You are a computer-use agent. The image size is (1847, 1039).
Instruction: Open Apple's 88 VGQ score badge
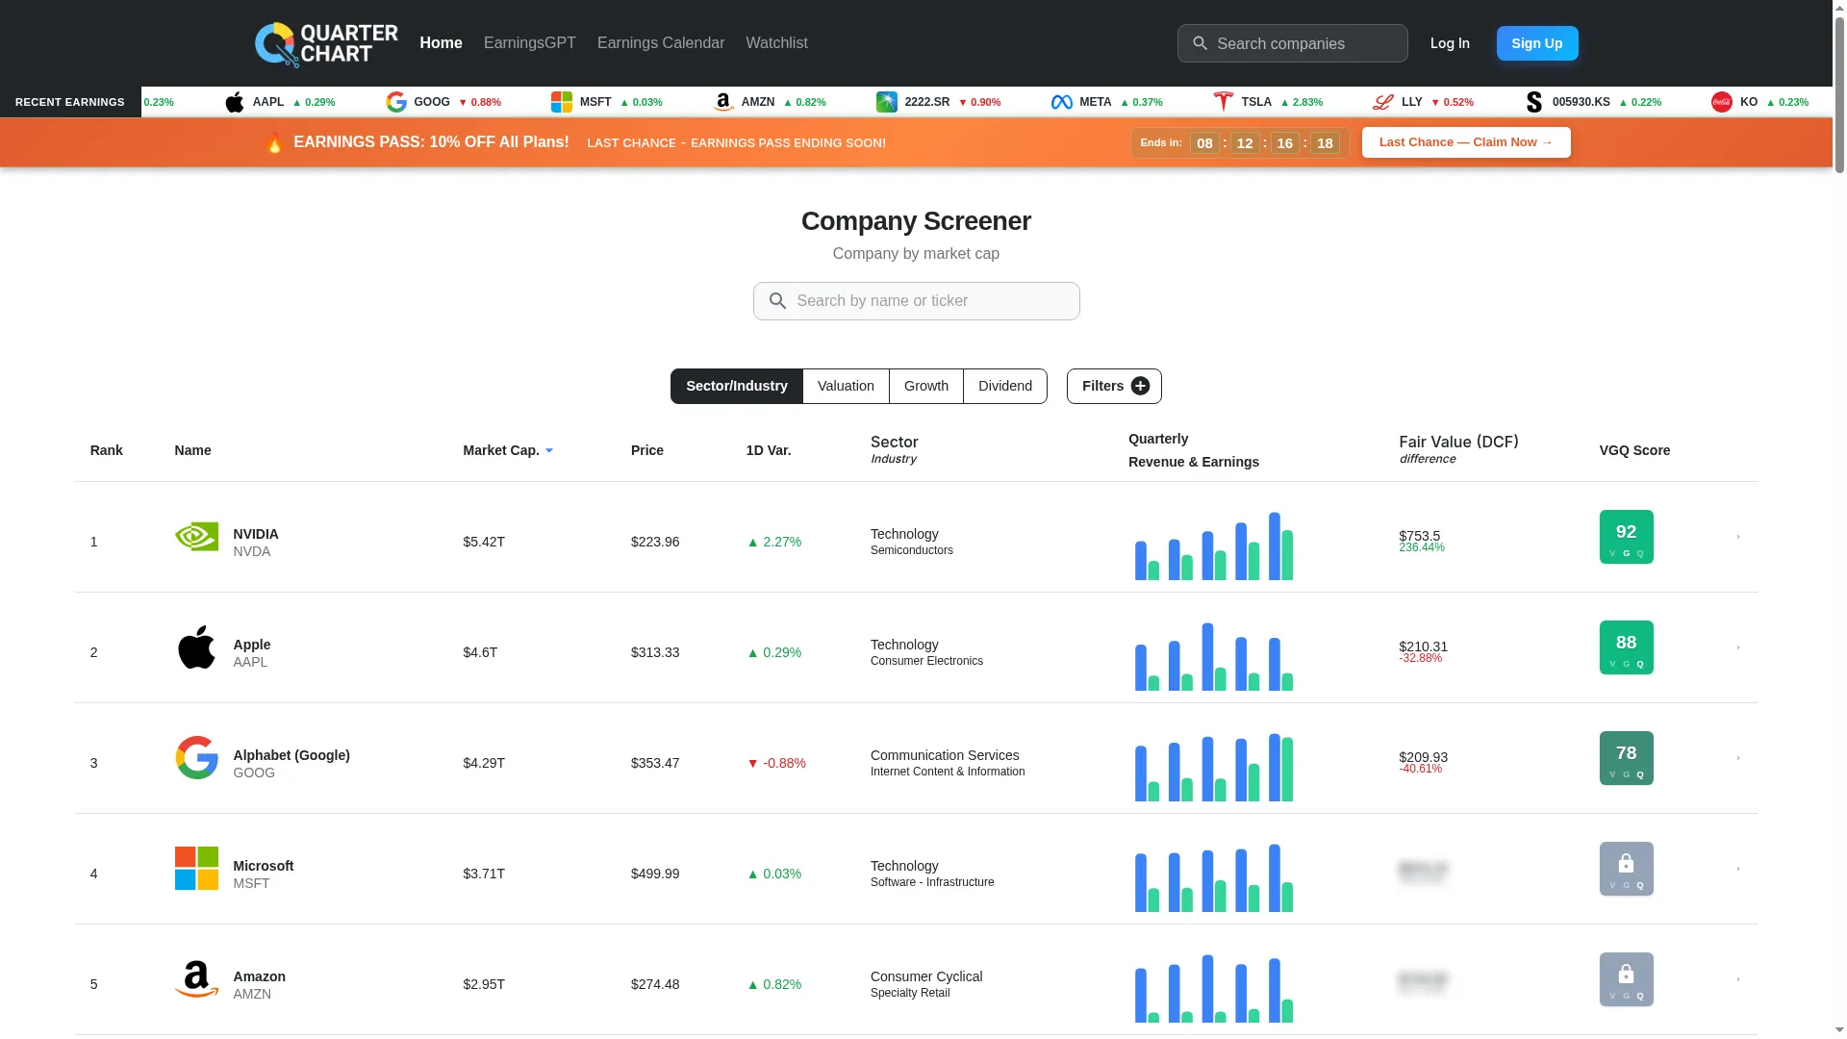tap(1626, 647)
